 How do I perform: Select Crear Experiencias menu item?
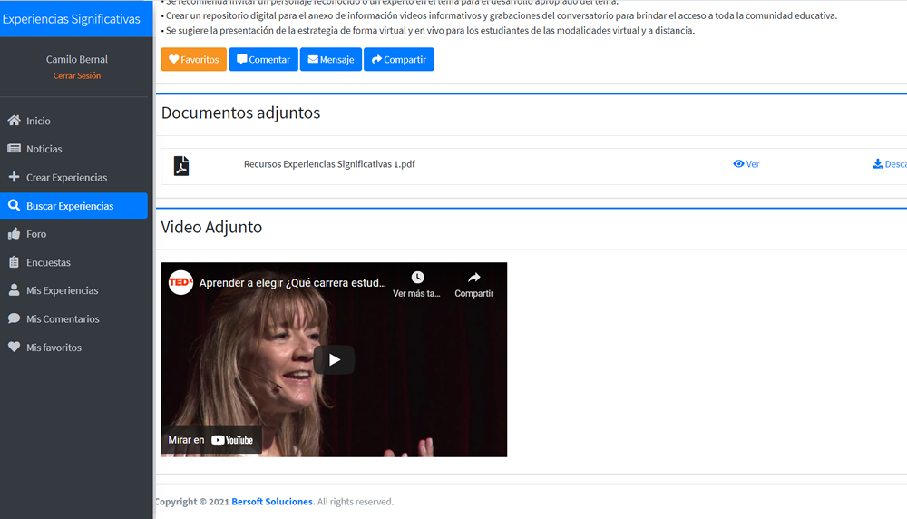66,178
